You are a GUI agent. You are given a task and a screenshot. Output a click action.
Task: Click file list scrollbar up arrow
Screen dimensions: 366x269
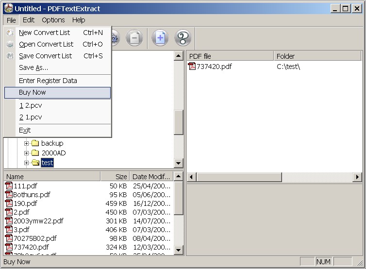pos(179,177)
